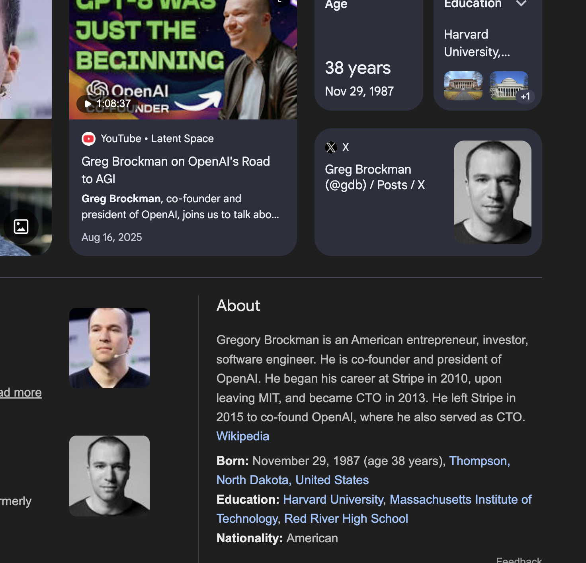
Task: Click the '38 years' age card
Action: [x=369, y=55]
